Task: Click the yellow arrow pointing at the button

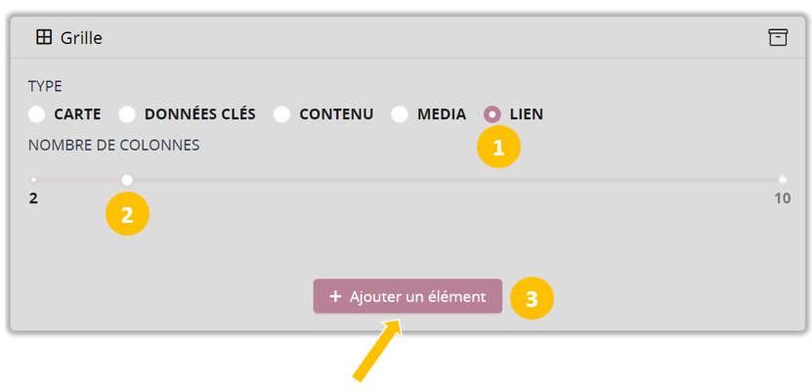Action: (377, 351)
